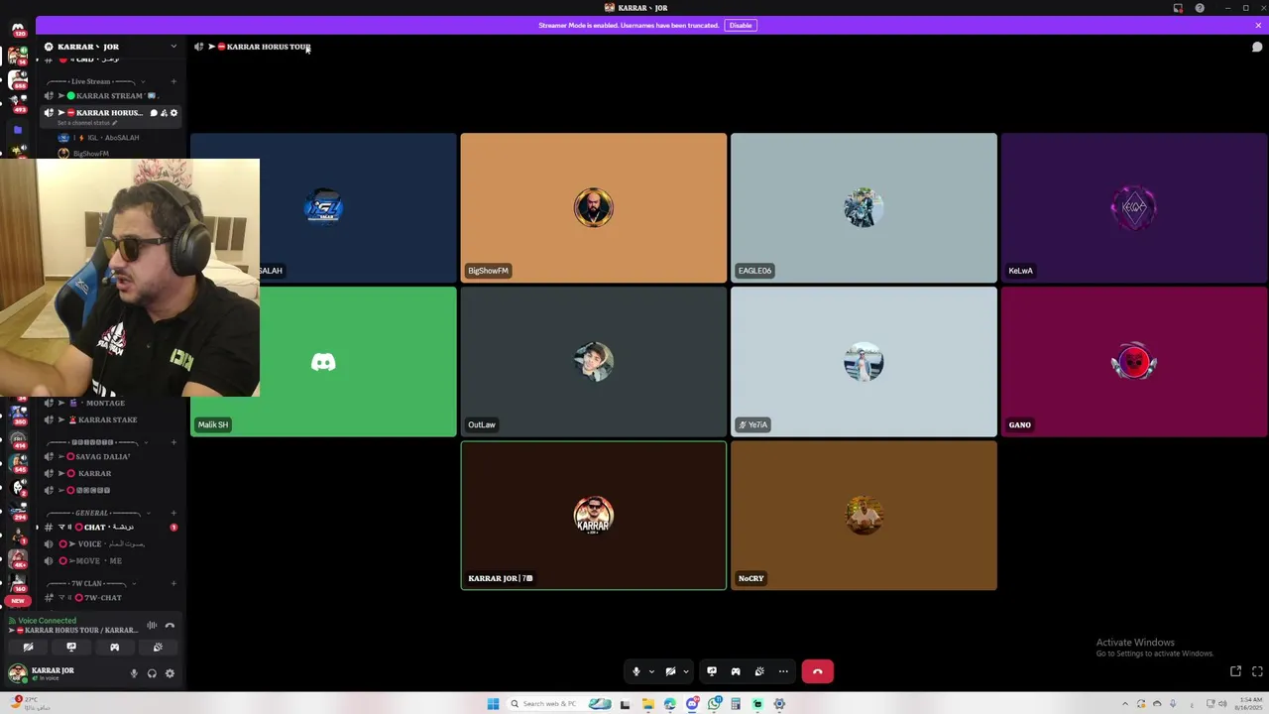The height and width of the screenshot is (714, 1269).
Task: Join the KARRAR STREAM voice channel
Action: [x=109, y=96]
